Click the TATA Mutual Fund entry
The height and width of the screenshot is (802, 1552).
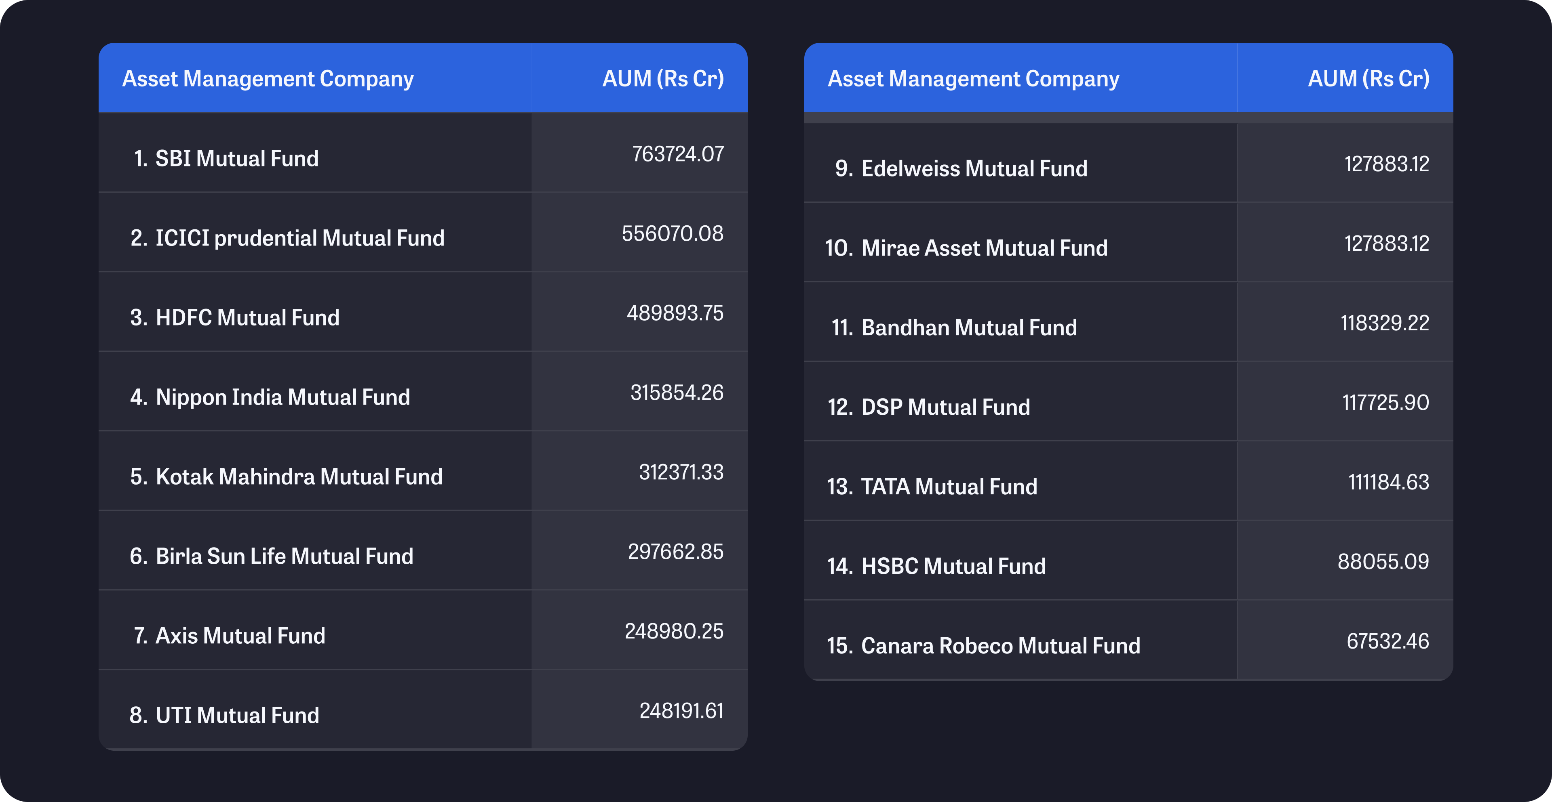949,487
